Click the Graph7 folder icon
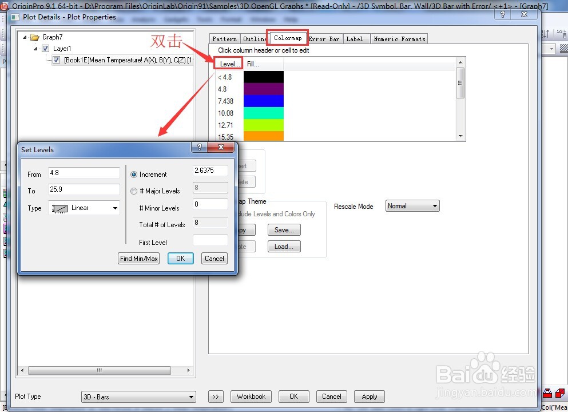The width and height of the screenshot is (568, 412). pyautogui.click(x=35, y=37)
